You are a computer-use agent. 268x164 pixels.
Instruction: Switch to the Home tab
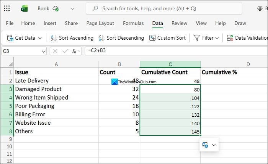[28, 23]
